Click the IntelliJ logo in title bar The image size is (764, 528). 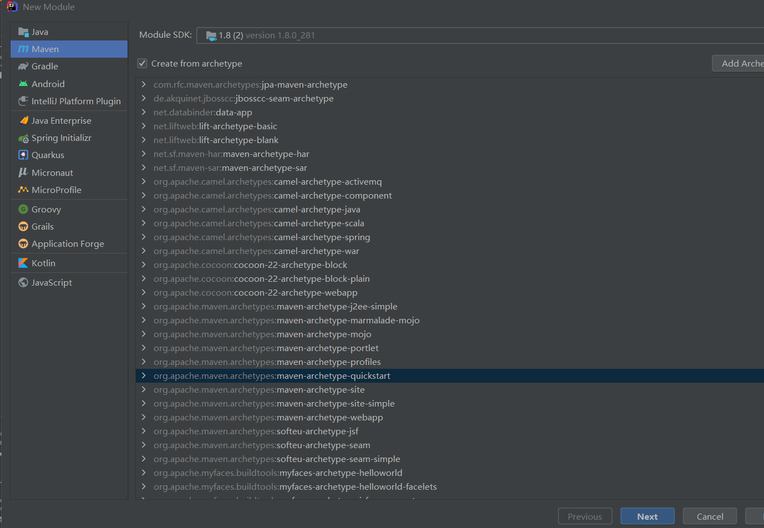tap(12, 7)
